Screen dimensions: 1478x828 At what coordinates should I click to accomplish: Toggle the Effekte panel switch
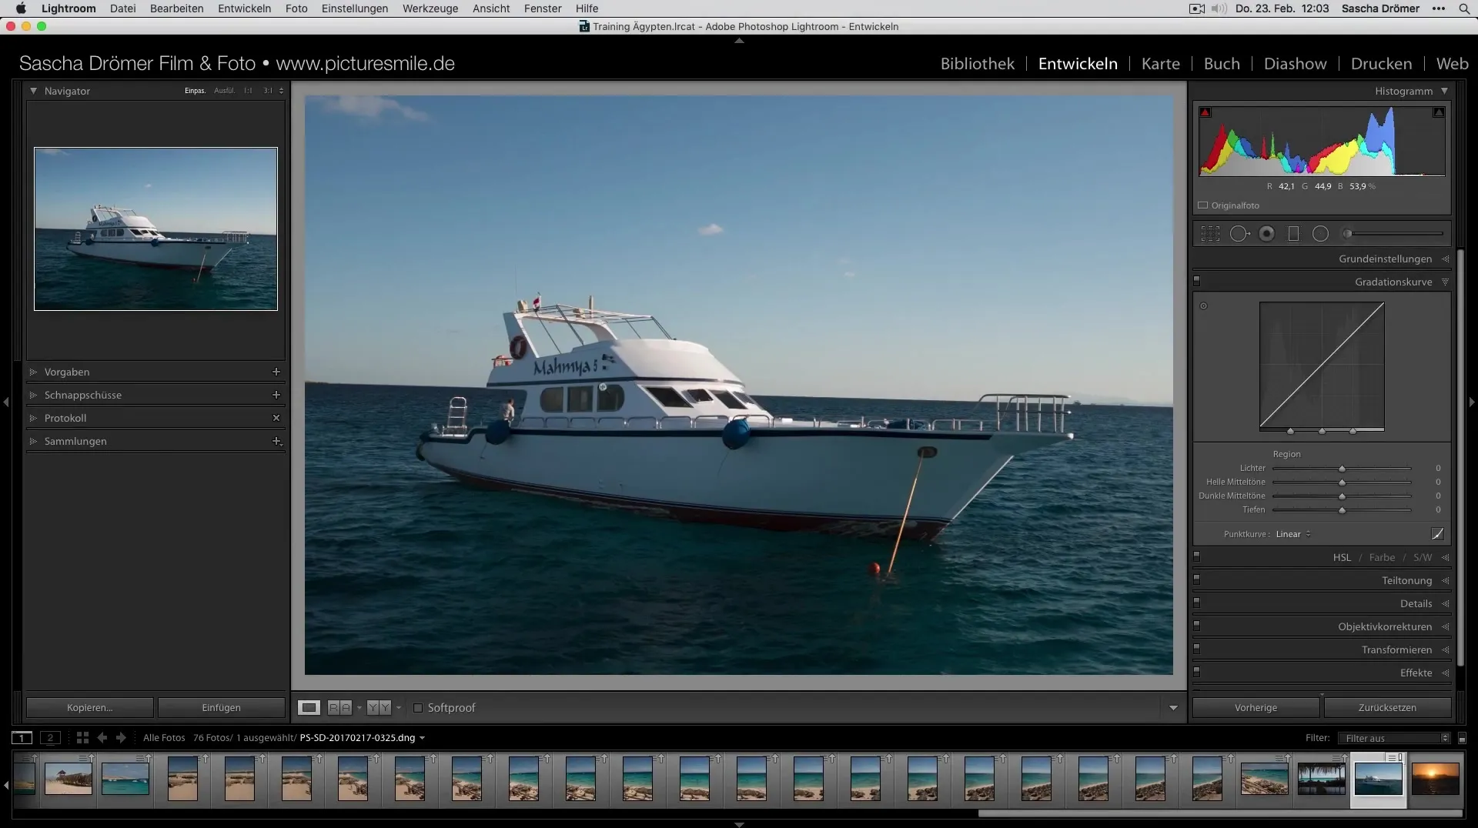point(1196,673)
